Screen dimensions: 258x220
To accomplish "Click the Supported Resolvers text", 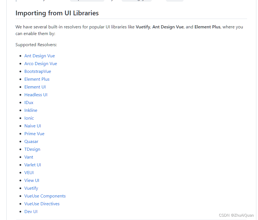I will (36, 45).
